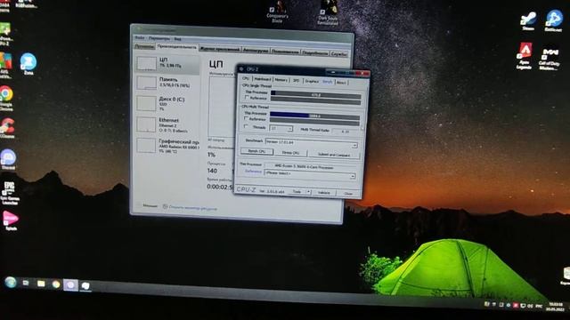Open the SPD tab in CPU-Z
The height and width of the screenshot is (320, 570).
pos(296,81)
